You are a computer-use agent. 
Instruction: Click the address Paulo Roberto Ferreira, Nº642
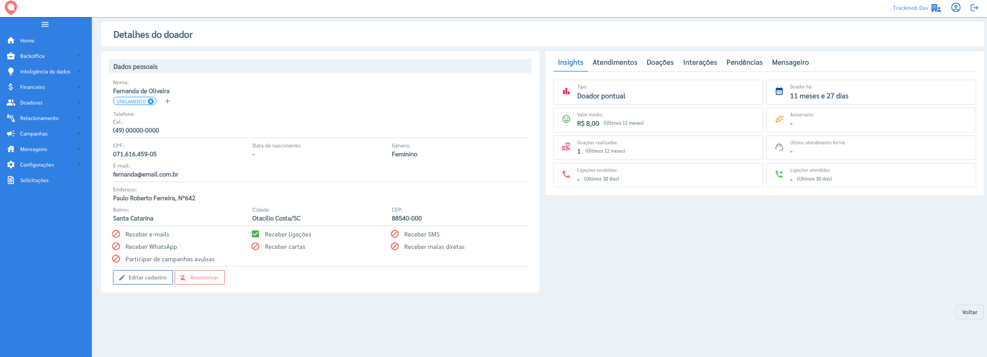pos(154,198)
